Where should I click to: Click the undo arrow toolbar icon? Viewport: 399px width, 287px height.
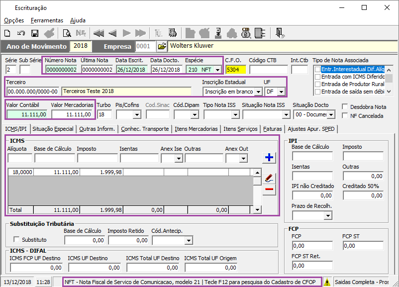21,33
